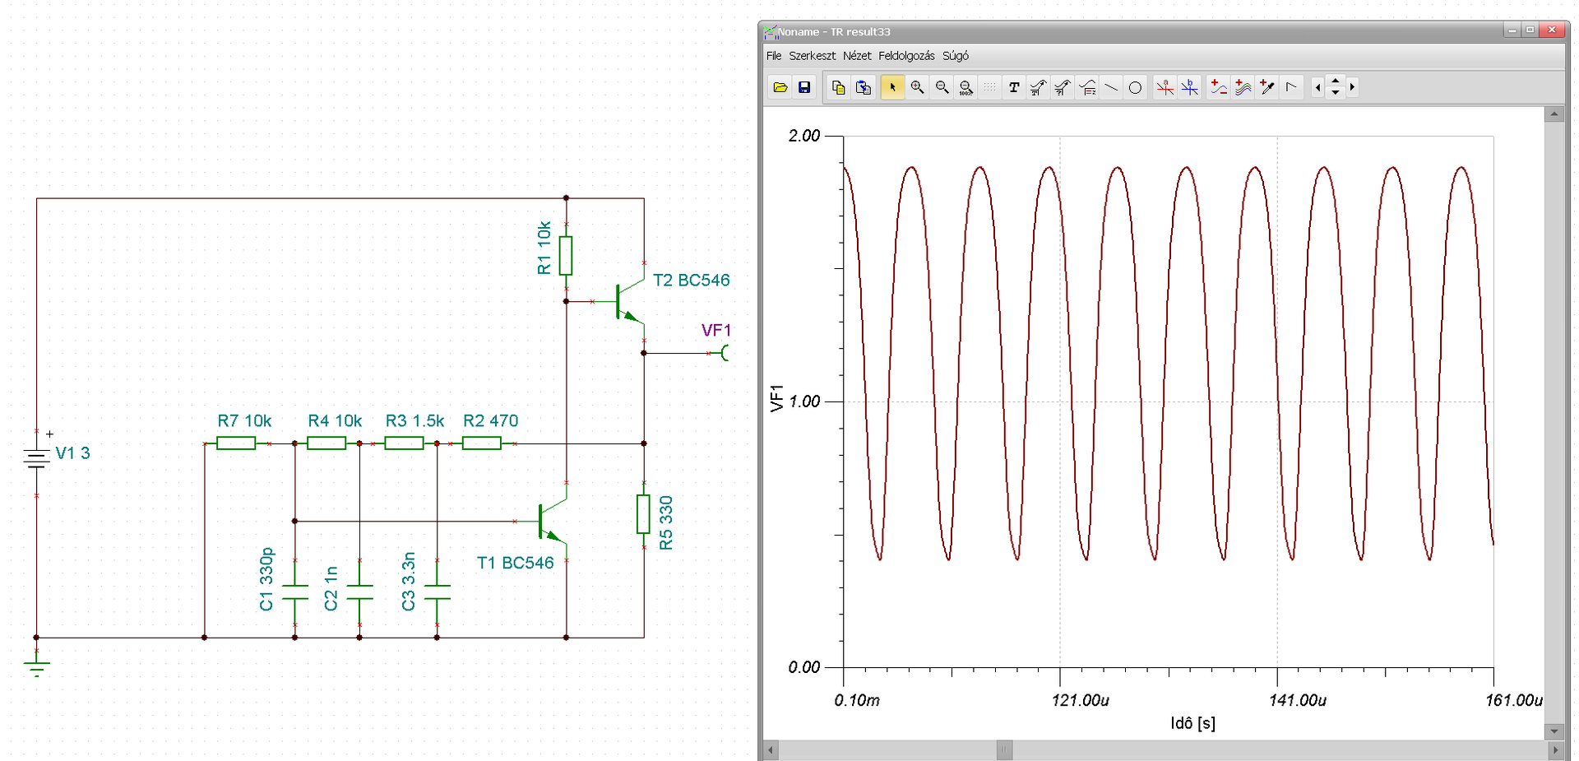The image size is (1579, 761).
Task: Select resistor R3 1.5k symbol
Action: pyautogui.click(x=405, y=443)
